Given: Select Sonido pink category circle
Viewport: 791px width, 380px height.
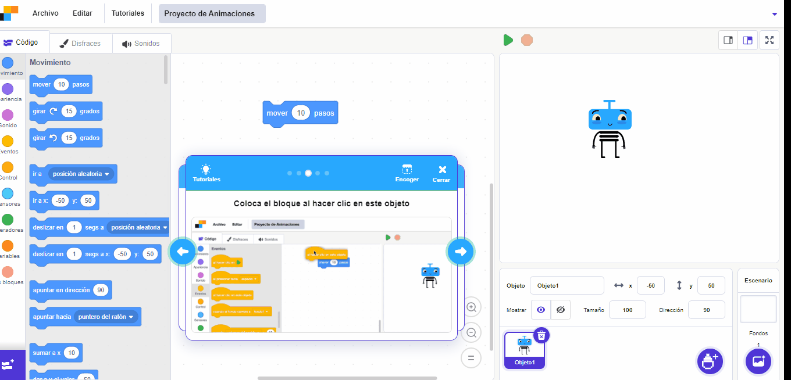Looking at the screenshot, I should (8, 114).
